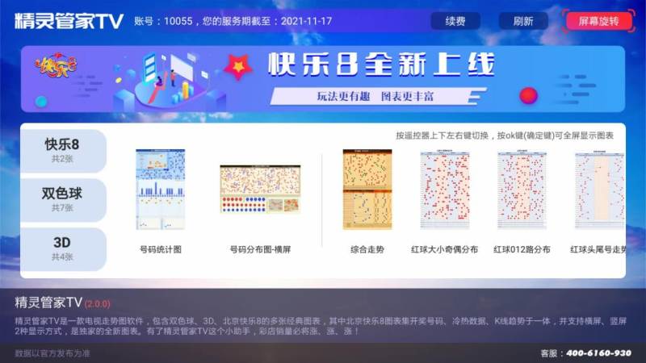Viewport: 646px width, 363px height.
Task: Open the 号码分布图-横屏 chart thumbnail
Action: tap(260, 190)
